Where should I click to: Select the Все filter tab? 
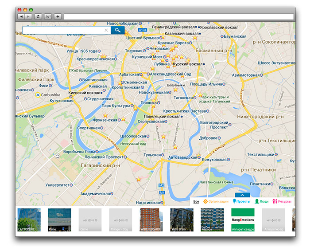[196, 201]
